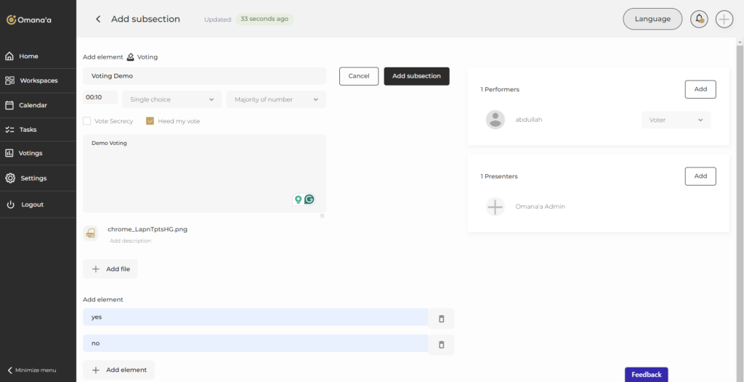
Task: Click the back arrow beside Add subsection
Action: point(98,20)
